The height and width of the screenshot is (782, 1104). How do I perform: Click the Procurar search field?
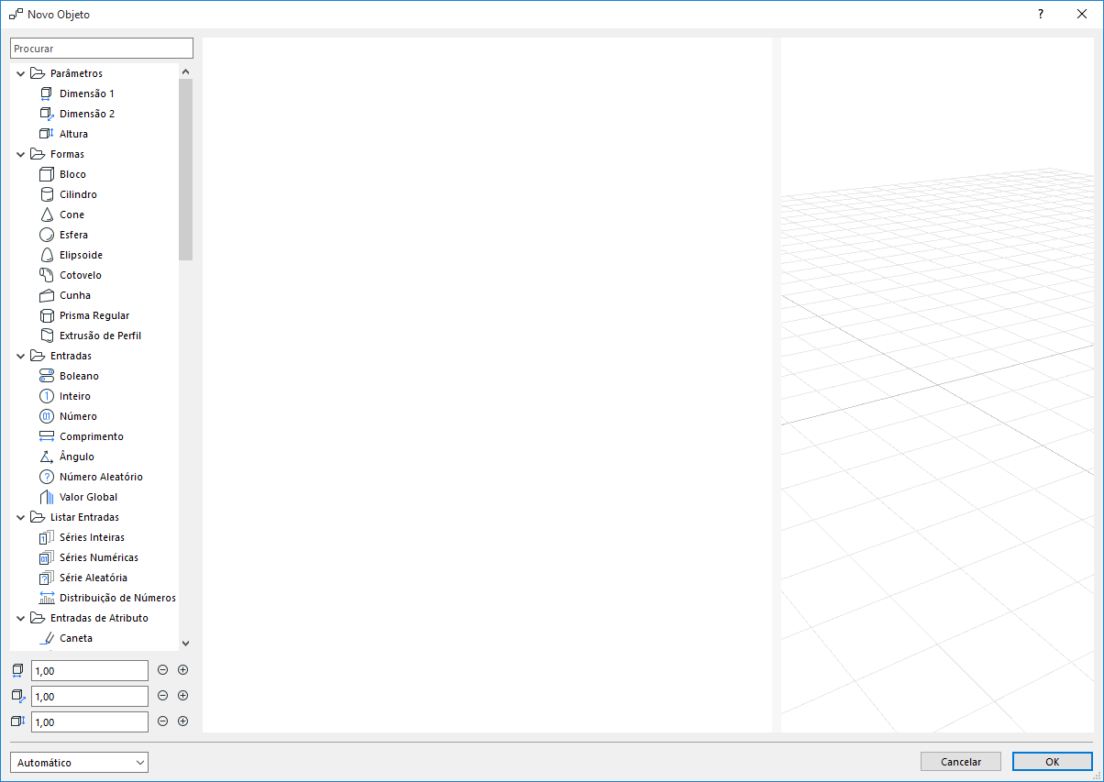(101, 47)
